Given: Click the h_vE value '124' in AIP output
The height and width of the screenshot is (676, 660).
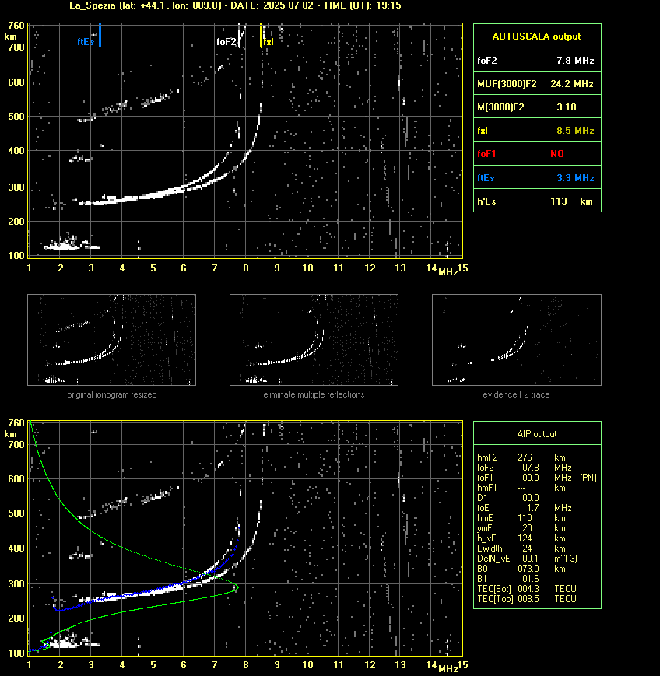Looking at the screenshot, I should [x=525, y=538].
